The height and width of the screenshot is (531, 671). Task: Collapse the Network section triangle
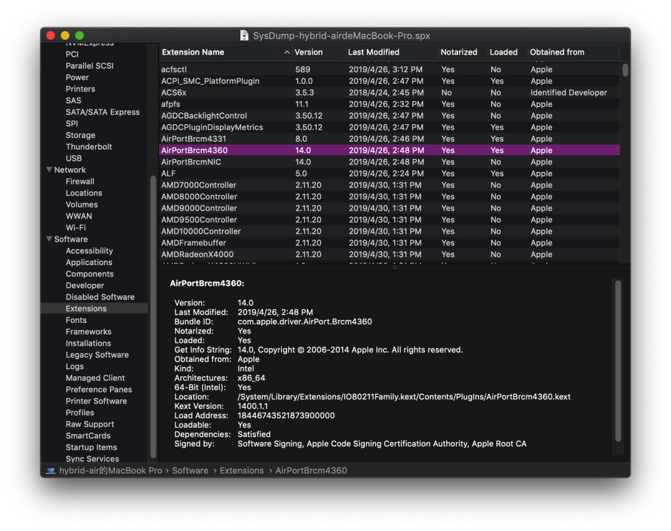coord(49,170)
